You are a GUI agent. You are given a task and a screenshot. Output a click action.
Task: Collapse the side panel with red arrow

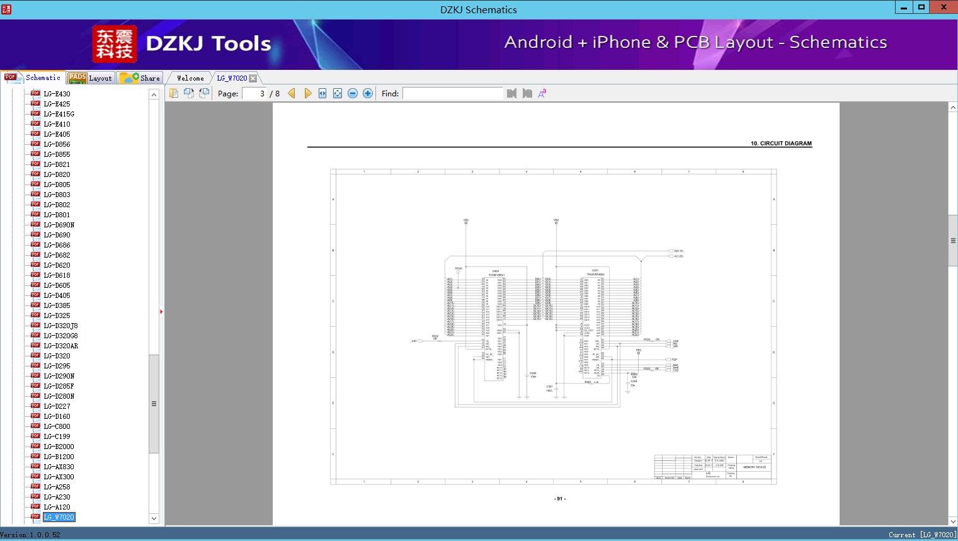(161, 312)
